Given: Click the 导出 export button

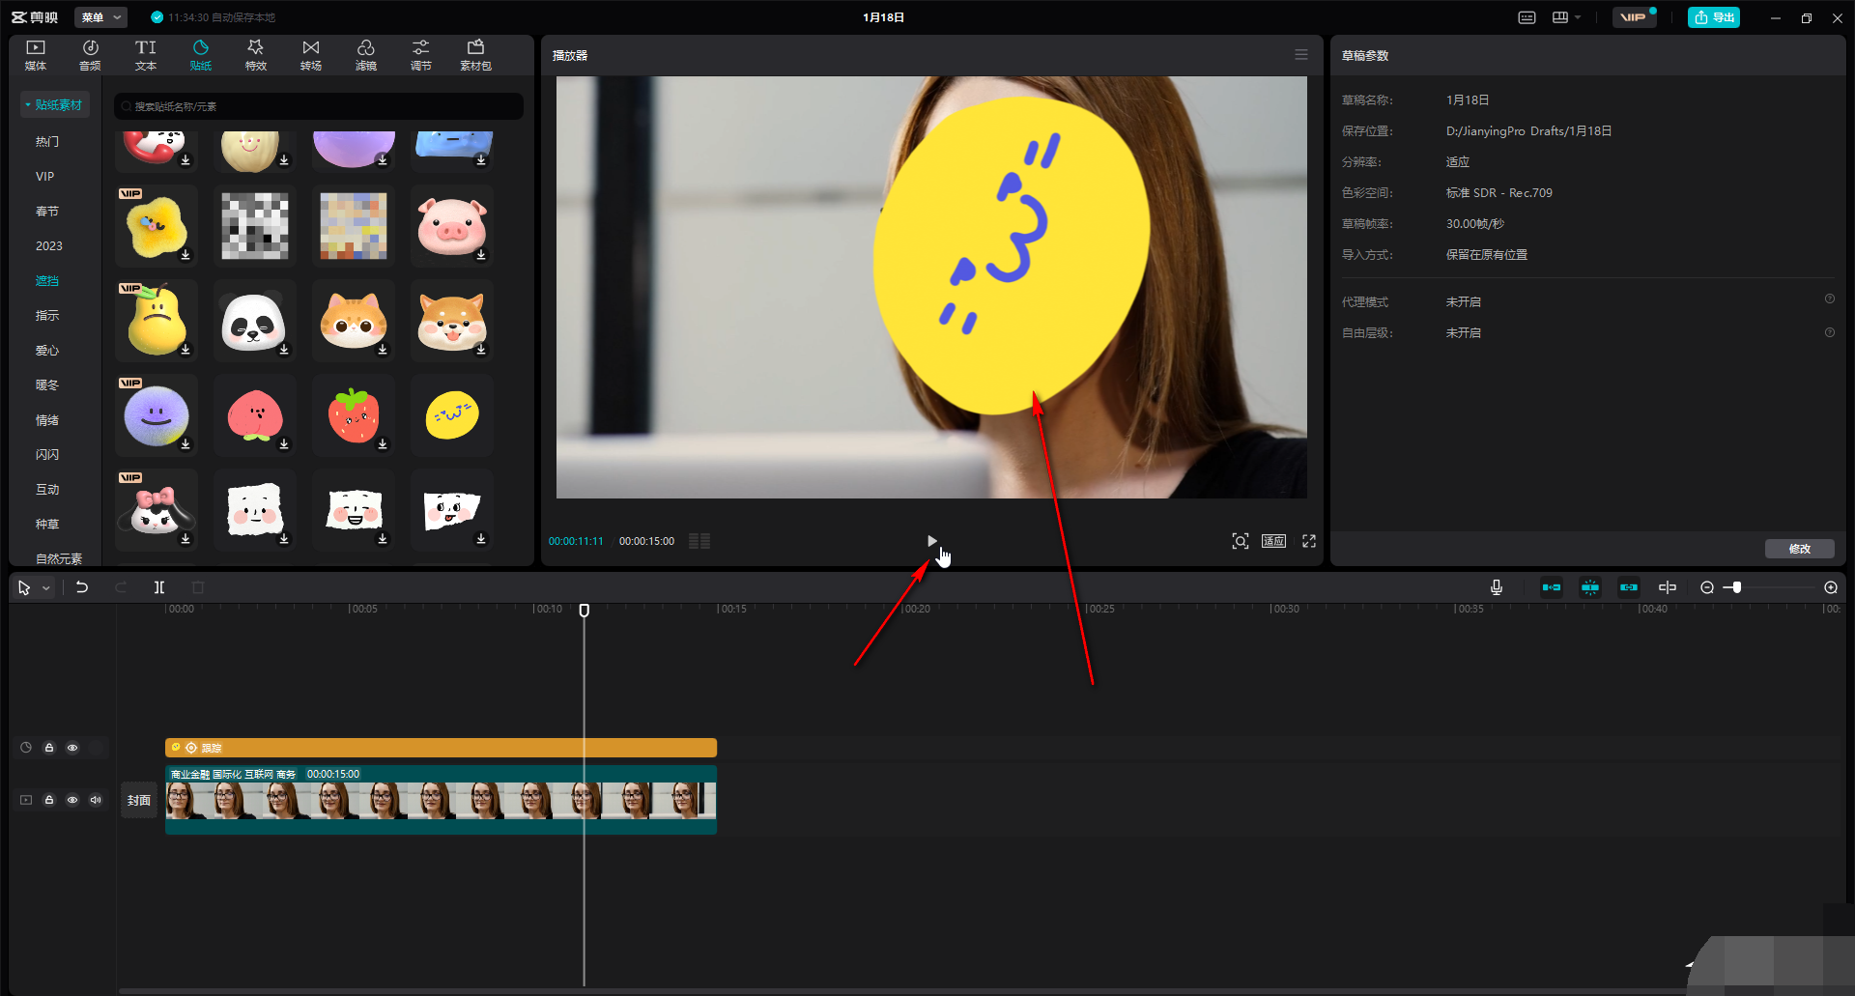Looking at the screenshot, I should pos(1713,17).
